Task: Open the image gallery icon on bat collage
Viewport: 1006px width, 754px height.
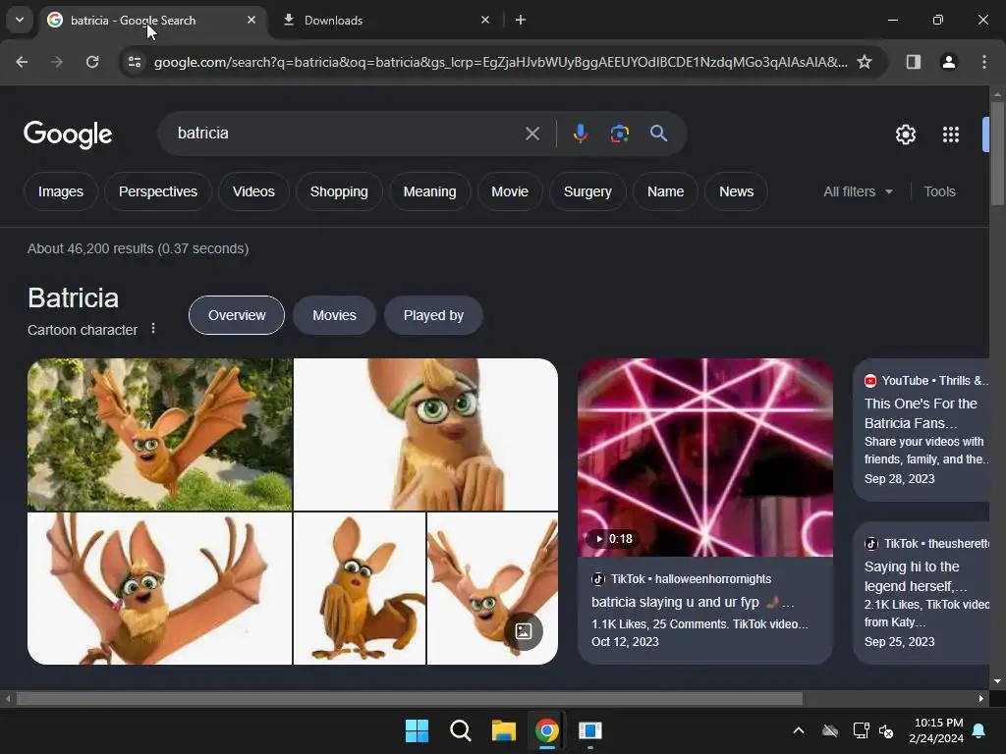Action: (524, 631)
